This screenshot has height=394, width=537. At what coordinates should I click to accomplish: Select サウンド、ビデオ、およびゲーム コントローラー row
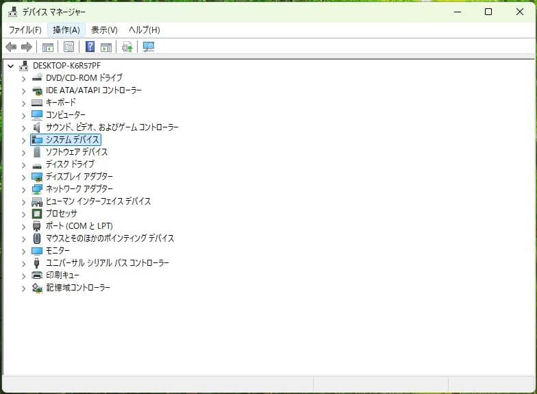tap(112, 127)
